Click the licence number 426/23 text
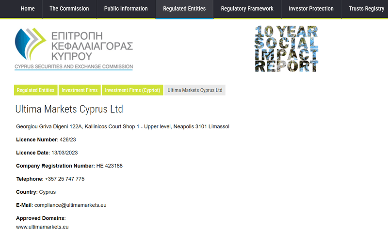This screenshot has width=388, height=231. 68,139
